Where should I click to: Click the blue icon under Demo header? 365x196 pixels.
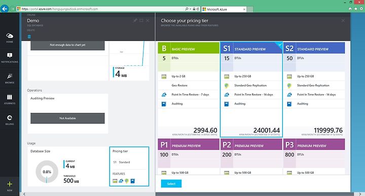[x=29, y=36]
